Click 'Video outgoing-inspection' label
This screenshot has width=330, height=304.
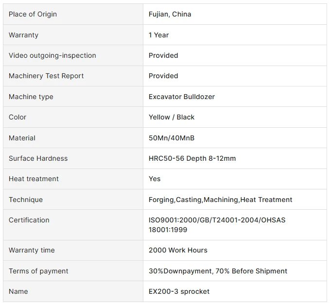[52, 55]
